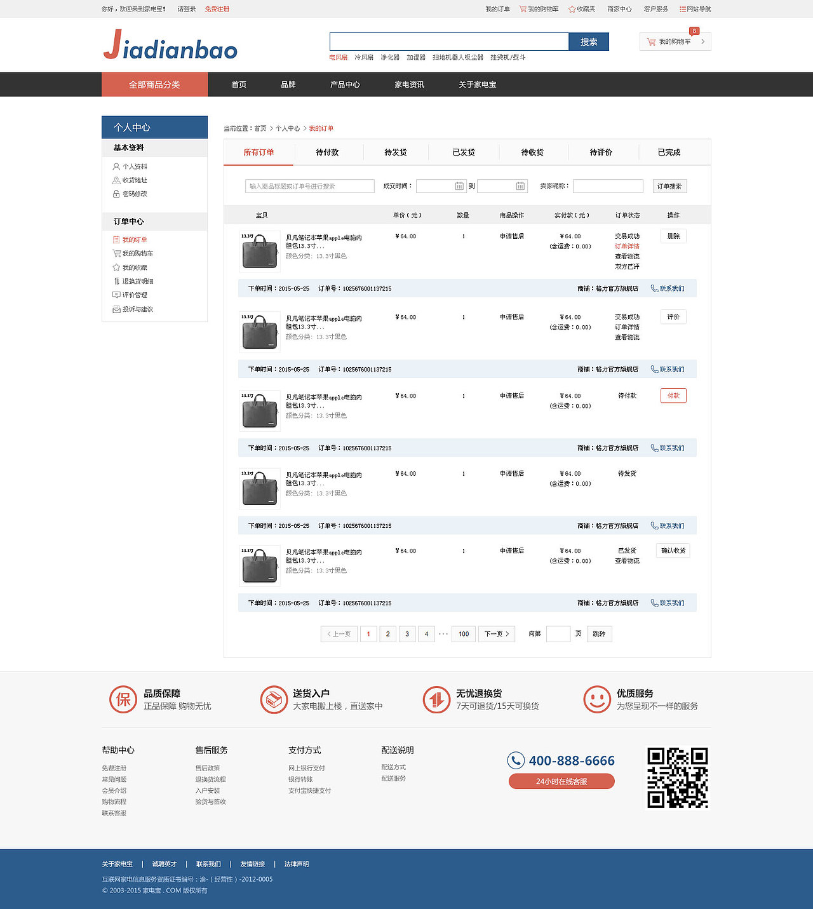Click the 免费注册 link at top
The height and width of the screenshot is (909, 813).
[x=217, y=9]
